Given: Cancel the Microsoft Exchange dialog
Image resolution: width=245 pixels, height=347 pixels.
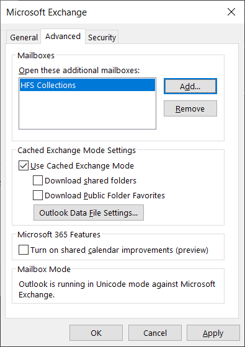Looking at the screenshot, I should [155, 333].
